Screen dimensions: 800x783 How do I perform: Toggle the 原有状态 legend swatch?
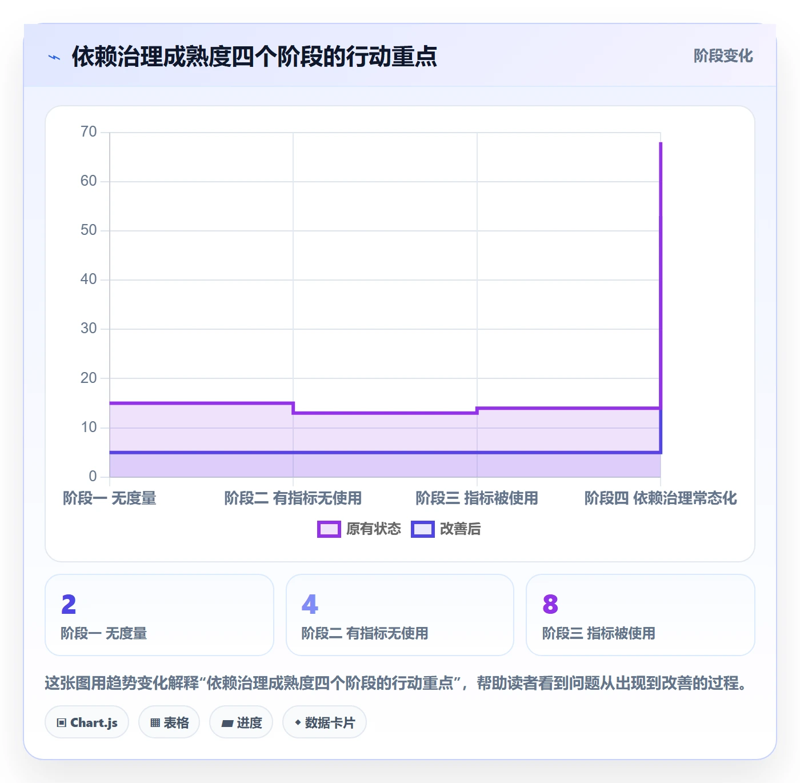329,529
